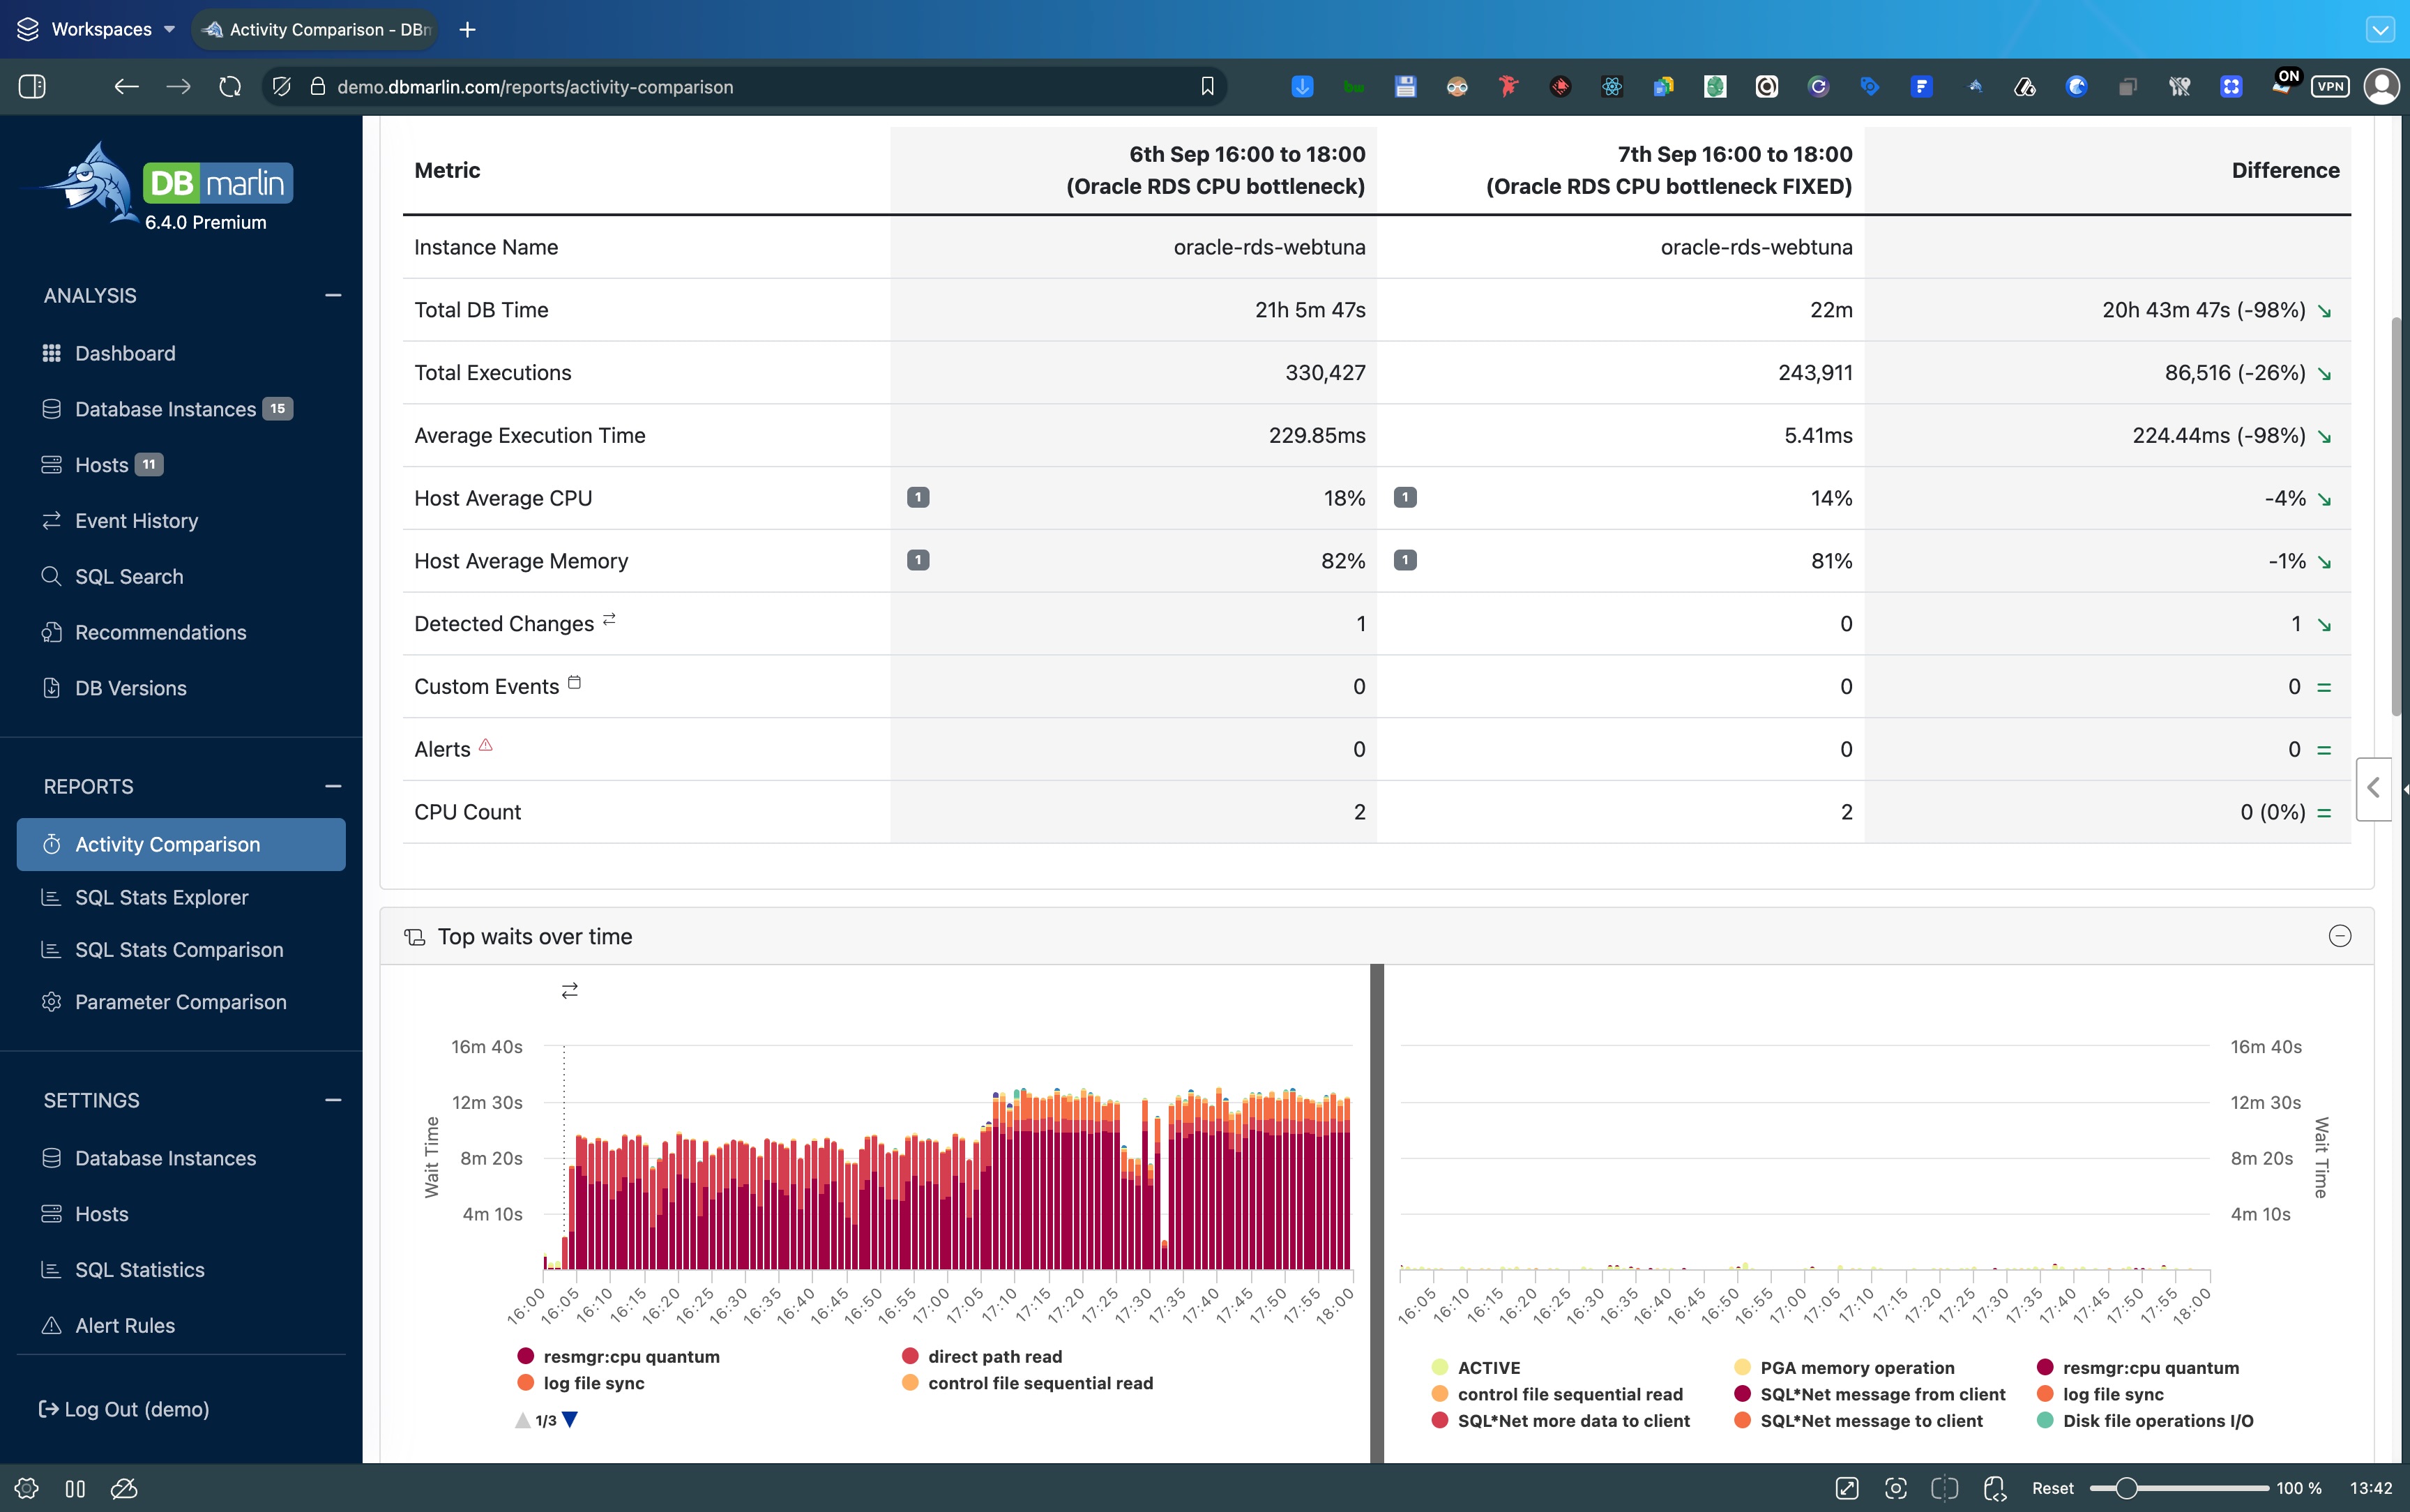Go forward in browser history
The height and width of the screenshot is (1512, 2410).
tap(178, 87)
